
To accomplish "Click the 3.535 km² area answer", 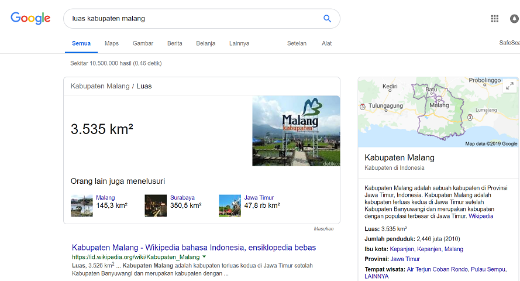I will [102, 129].
